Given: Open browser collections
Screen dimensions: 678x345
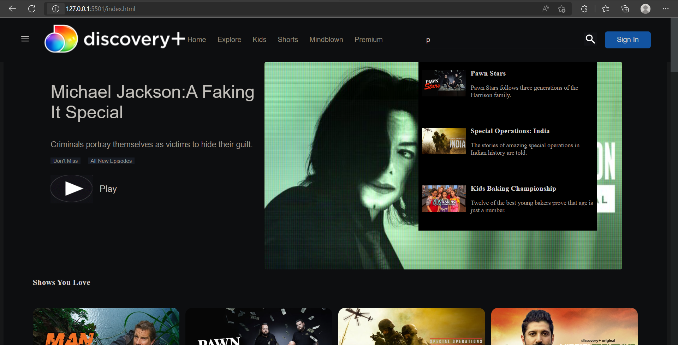Looking at the screenshot, I should (x=625, y=9).
